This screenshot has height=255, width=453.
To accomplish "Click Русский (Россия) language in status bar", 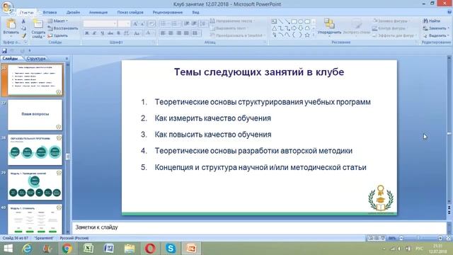I will pyautogui.click(x=74, y=238).
